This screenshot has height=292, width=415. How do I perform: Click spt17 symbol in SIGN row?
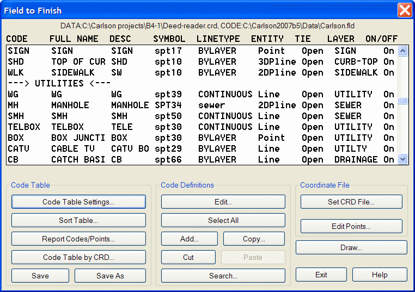coord(168,51)
